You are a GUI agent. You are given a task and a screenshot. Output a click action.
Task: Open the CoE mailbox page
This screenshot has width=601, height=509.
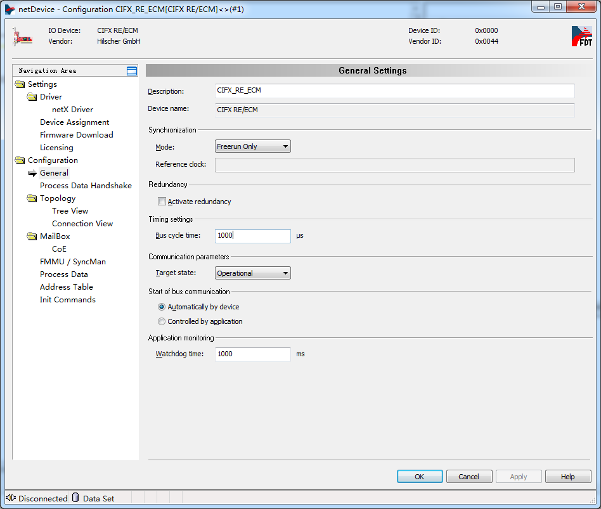(x=59, y=248)
